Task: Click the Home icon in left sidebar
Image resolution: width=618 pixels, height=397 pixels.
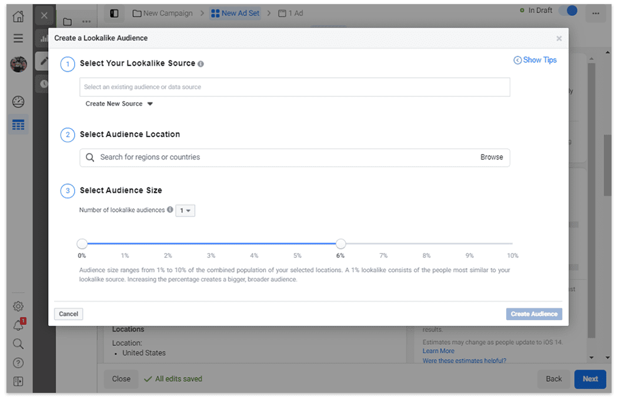Action: (18, 16)
